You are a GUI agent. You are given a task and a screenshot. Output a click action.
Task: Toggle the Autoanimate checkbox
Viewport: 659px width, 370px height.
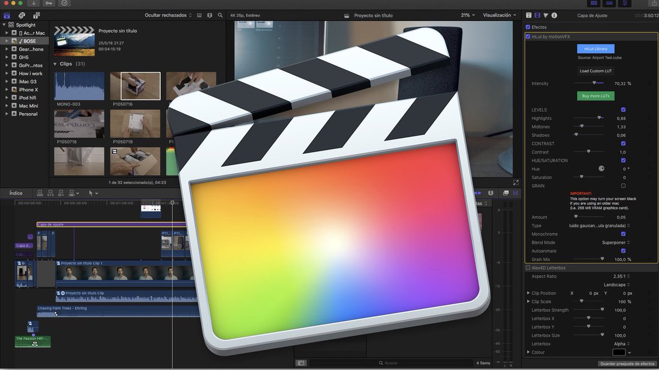623,251
